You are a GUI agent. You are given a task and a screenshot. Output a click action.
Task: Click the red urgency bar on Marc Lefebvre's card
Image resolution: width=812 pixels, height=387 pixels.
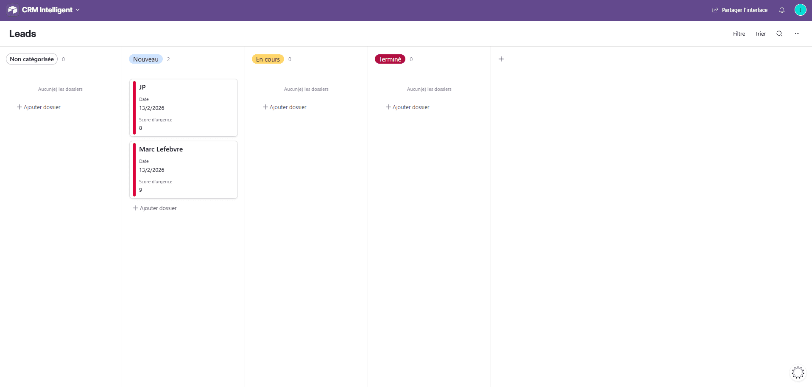135,170
